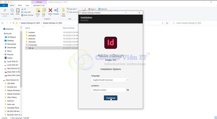217x119 pixels.
Task: Click the Cut scissors command
Action: pos(24,9)
